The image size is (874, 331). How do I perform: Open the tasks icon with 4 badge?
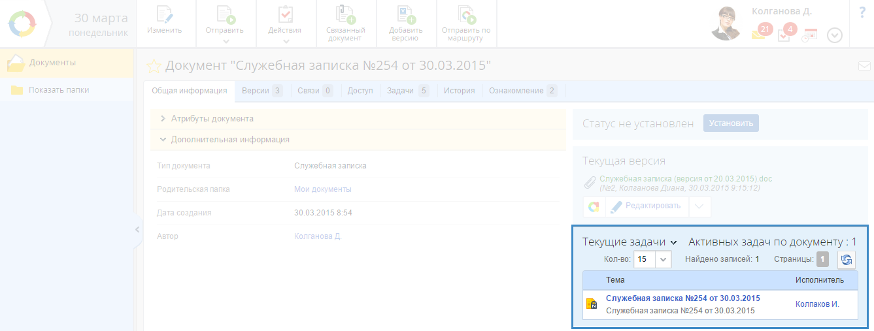coord(784,35)
